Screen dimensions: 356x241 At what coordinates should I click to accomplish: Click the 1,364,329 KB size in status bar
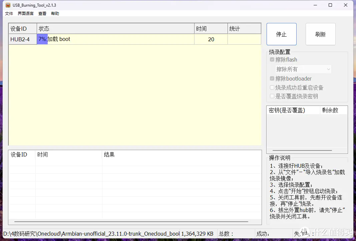click(197, 234)
